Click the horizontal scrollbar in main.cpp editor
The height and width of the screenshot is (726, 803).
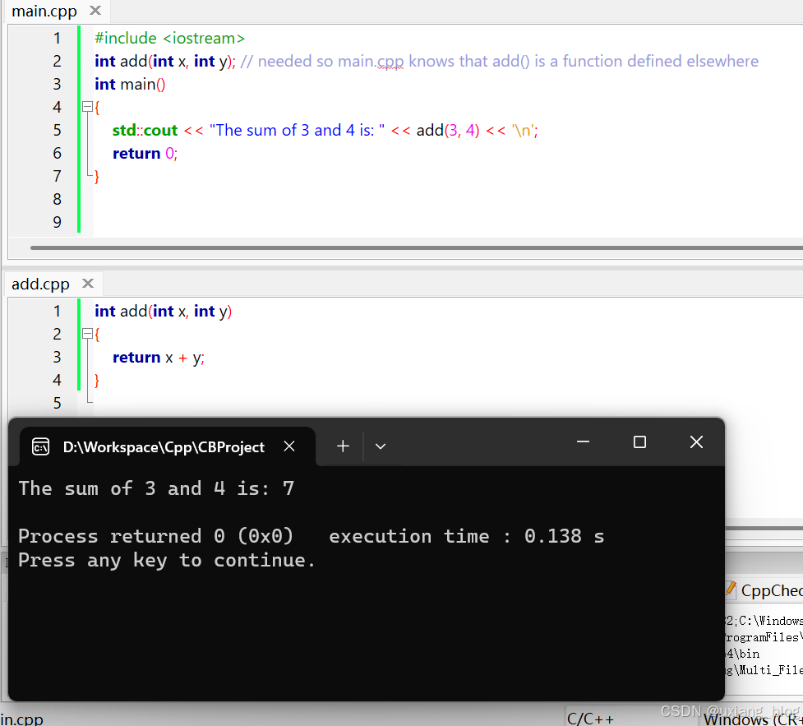coord(416,248)
